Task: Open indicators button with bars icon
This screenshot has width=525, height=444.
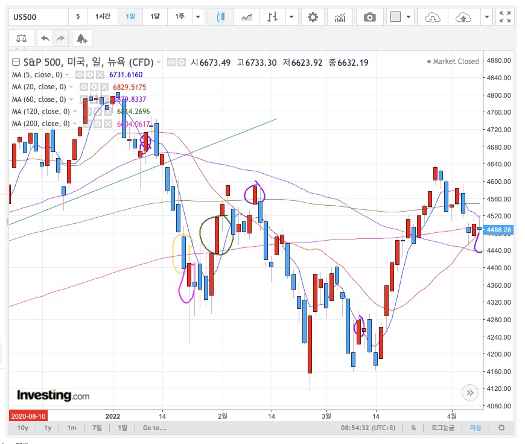Action: click(340, 17)
